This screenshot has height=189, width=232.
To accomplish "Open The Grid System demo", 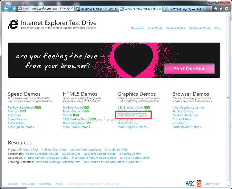I will pyautogui.click(x=73, y=123).
